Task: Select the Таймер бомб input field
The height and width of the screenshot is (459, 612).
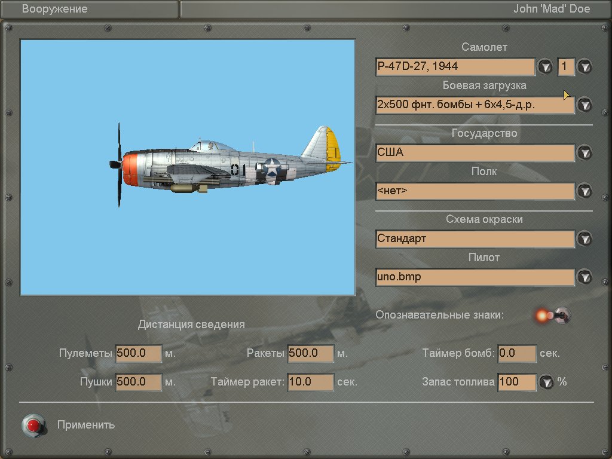Action: pyautogui.click(x=517, y=353)
